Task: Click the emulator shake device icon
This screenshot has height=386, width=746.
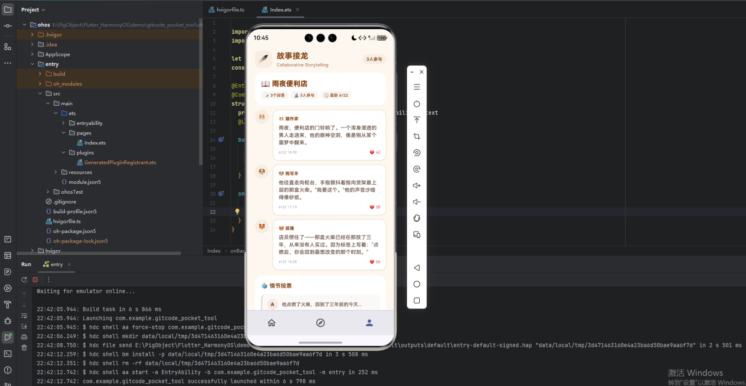Action: pos(417,218)
